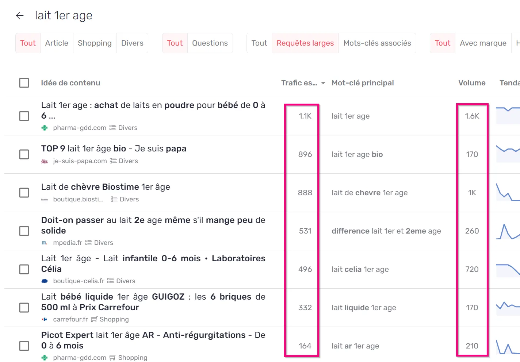Switch to the Shopping content filter
Viewport: 520px width, 362px height.
click(x=95, y=43)
